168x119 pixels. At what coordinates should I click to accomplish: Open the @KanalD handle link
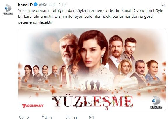pyautogui.click(x=47, y=5)
